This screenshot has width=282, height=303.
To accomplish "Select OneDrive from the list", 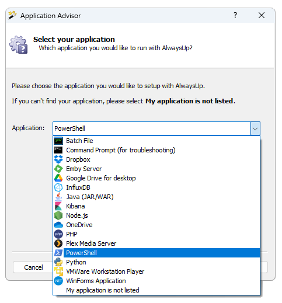I will point(156,225).
